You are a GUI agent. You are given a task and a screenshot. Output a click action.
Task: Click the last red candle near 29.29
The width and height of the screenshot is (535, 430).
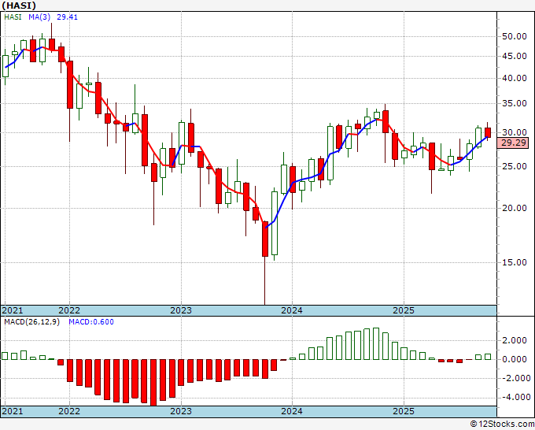(x=488, y=133)
